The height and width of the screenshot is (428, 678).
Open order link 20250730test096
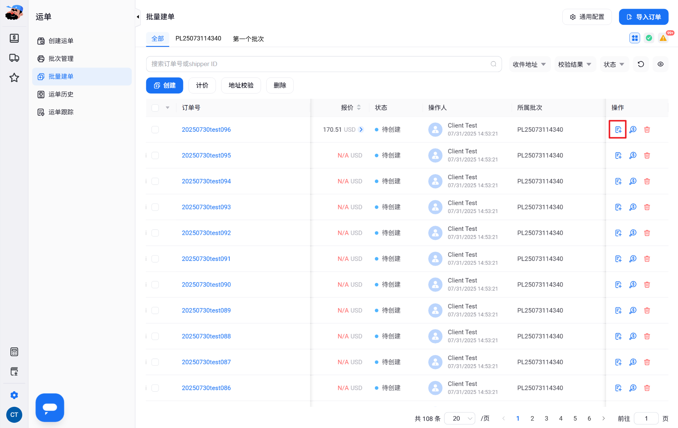pyautogui.click(x=206, y=130)
